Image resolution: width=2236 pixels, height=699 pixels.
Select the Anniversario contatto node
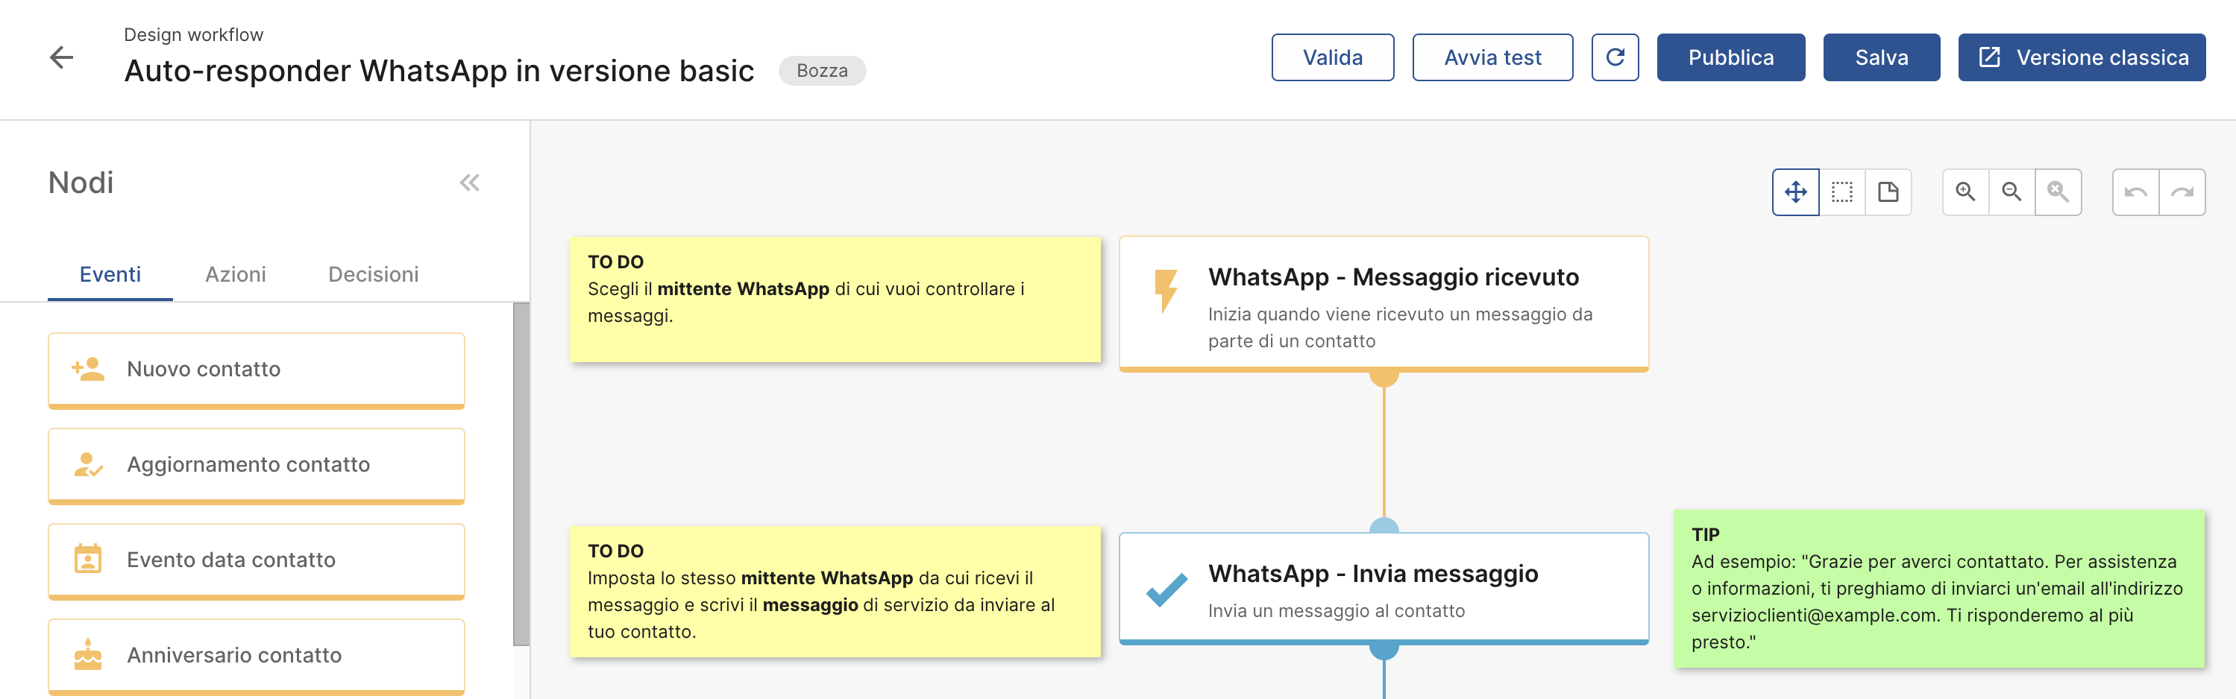pyautogui.click(x=257, y=657)
